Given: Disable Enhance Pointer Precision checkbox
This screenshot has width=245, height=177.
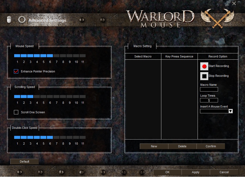Looking at the screenshot, I should point(16,71).
